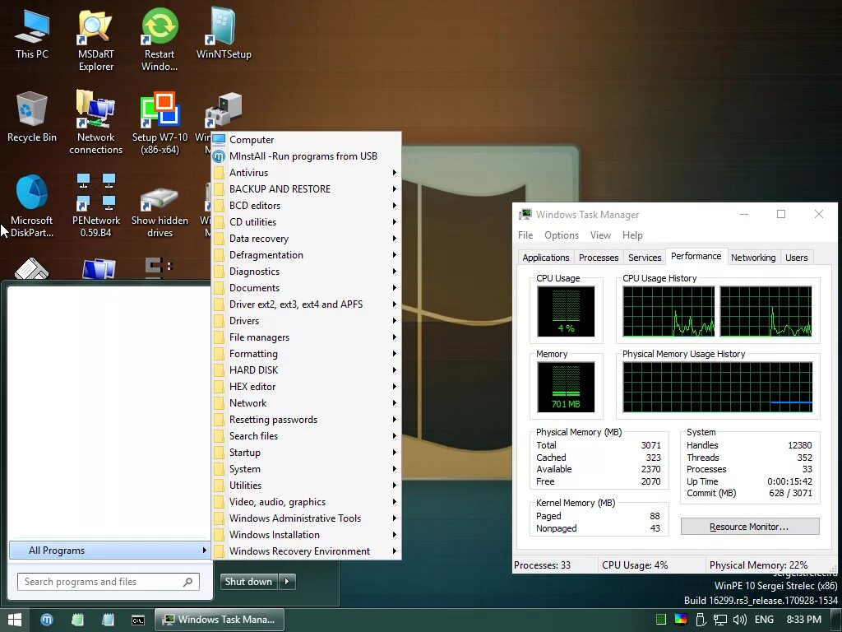This screenshot has width=842, height=632.
Task: Open Windows Administrative Tools folder
Action: (x=306, y=518)
